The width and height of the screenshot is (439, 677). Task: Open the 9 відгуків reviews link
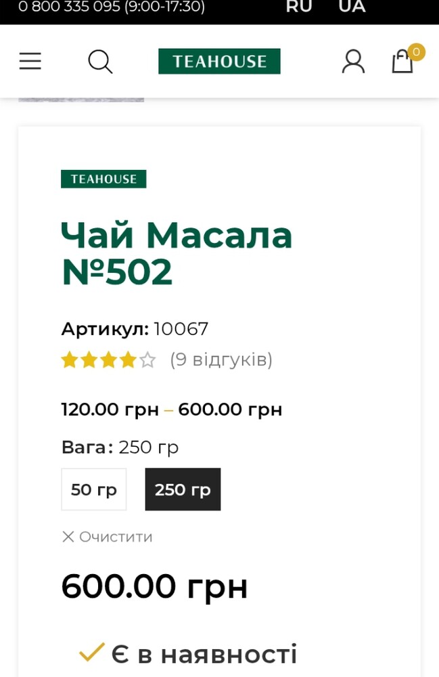click(221, 359)
